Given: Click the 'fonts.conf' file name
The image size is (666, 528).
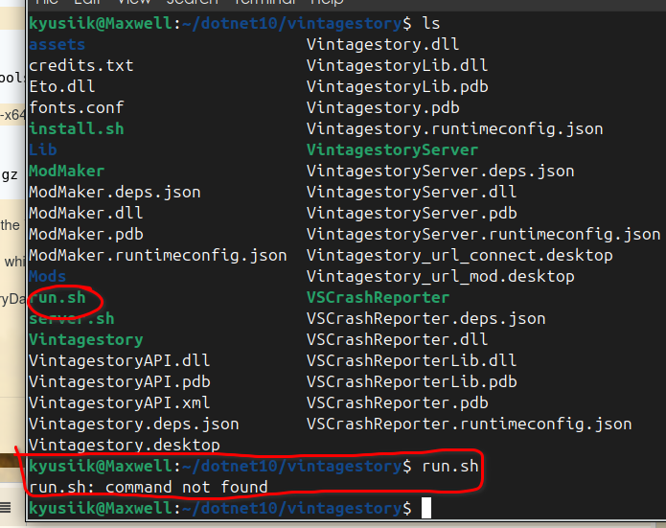Looking at the screenshot, I should point(77,107).
